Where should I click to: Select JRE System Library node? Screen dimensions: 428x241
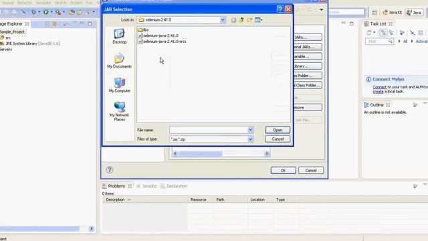pos(30,44)
